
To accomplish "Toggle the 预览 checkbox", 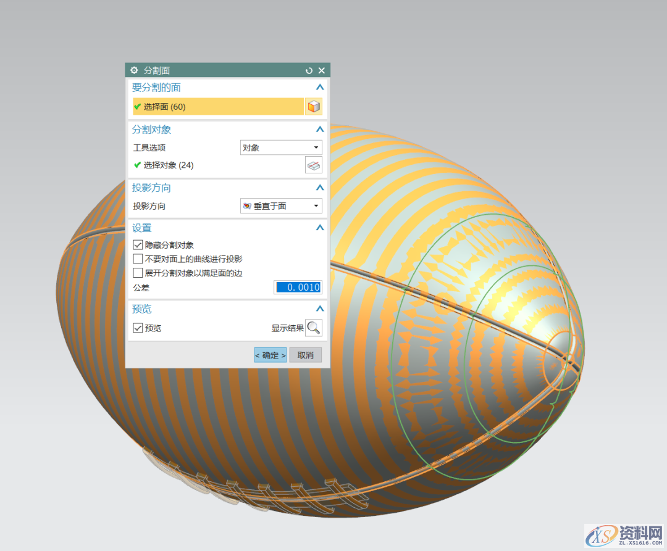I will tap(138, 328).
